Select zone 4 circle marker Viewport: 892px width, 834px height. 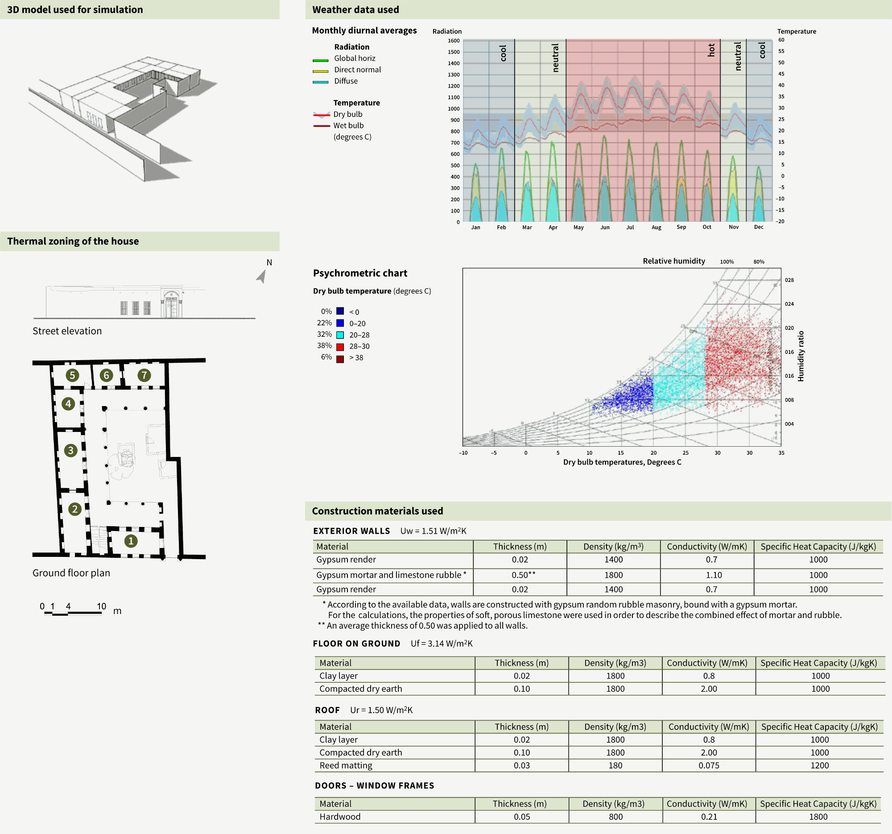point(68,403)
